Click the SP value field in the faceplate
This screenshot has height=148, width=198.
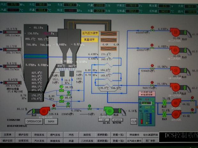pyautogui.click(x=146, y=103)
